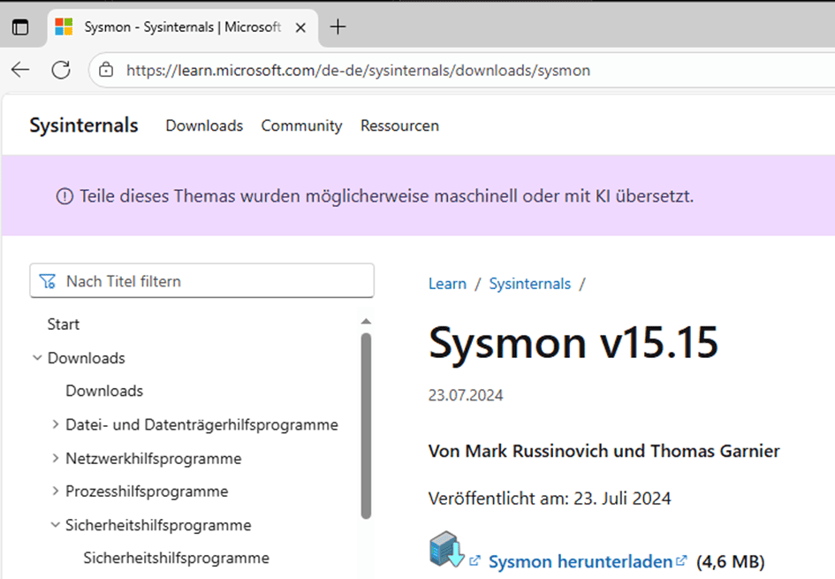Image resolution: width=835 pixels, height=579 pixels.
Task: Expand Datei- und Datenträgerhilfsprogramme
Action: tap(56, 425)
